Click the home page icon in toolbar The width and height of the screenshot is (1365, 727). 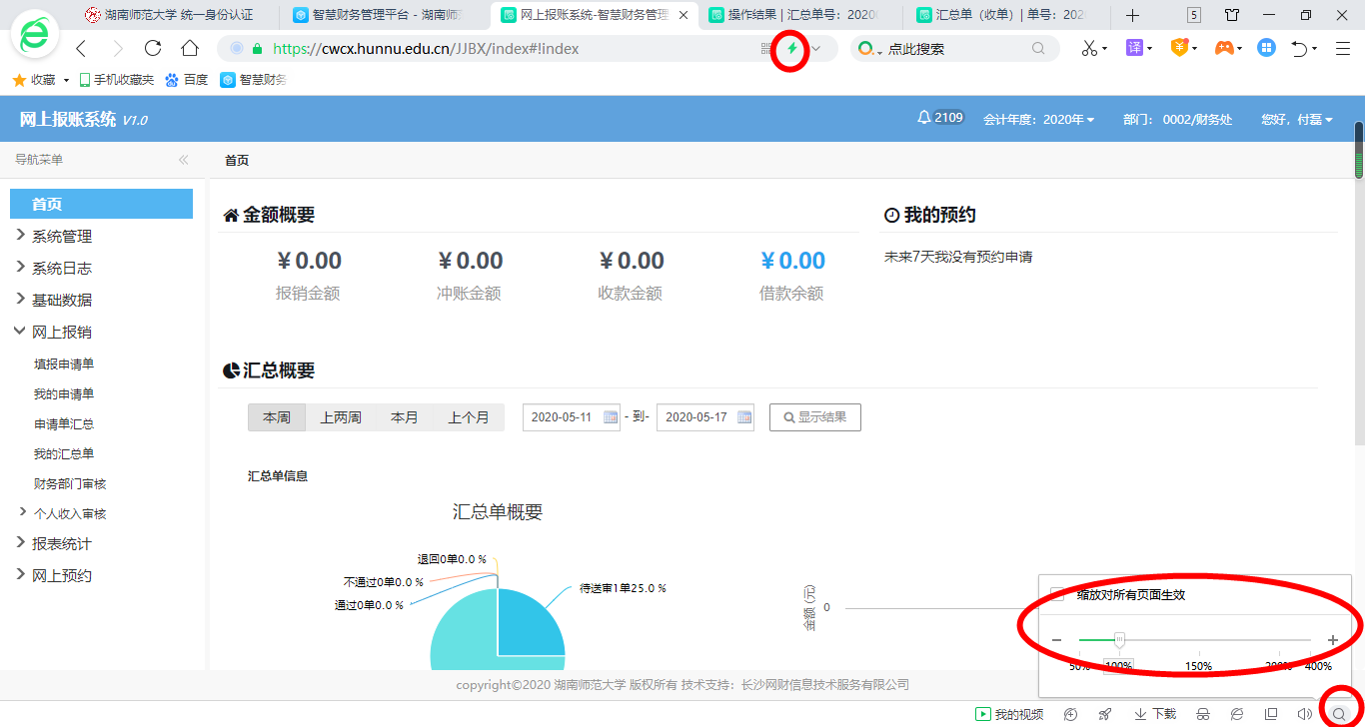click(x=190, y=48)
